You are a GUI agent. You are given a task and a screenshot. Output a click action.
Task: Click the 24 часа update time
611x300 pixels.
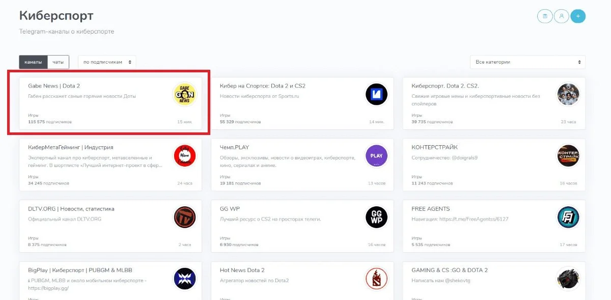point(185,183)
